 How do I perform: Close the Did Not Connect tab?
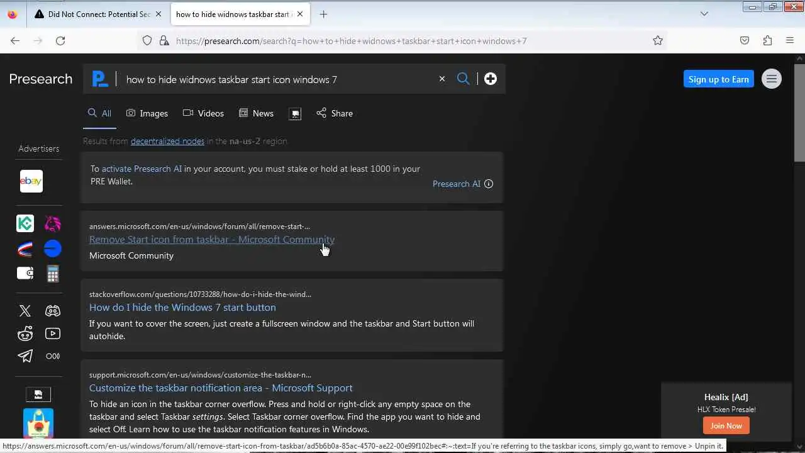(158, 14)
